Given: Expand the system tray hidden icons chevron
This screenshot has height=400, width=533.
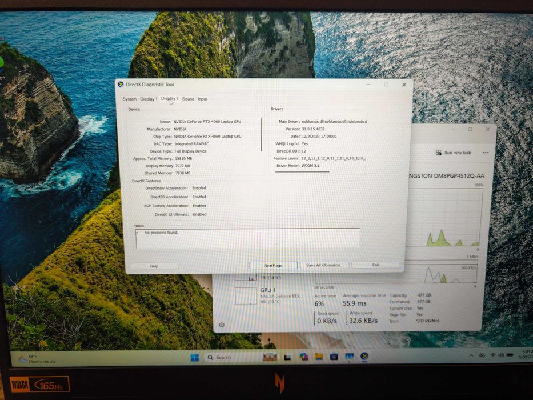Looking at the screenshot, I should pyautogui.click(x=471, y=355).
